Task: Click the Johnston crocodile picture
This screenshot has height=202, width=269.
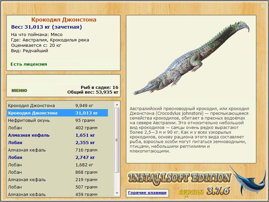Action: 191,58
